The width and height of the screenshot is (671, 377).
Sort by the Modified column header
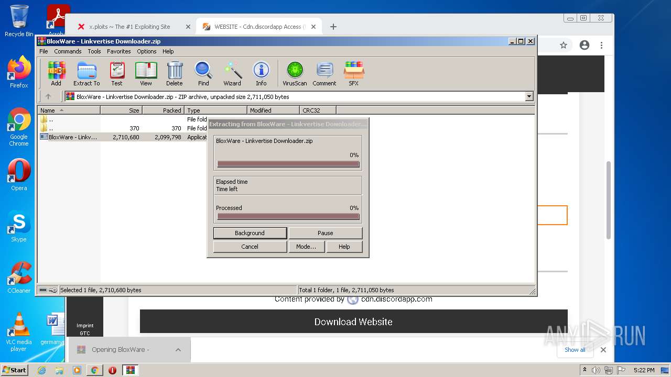[x=274, y=110]
